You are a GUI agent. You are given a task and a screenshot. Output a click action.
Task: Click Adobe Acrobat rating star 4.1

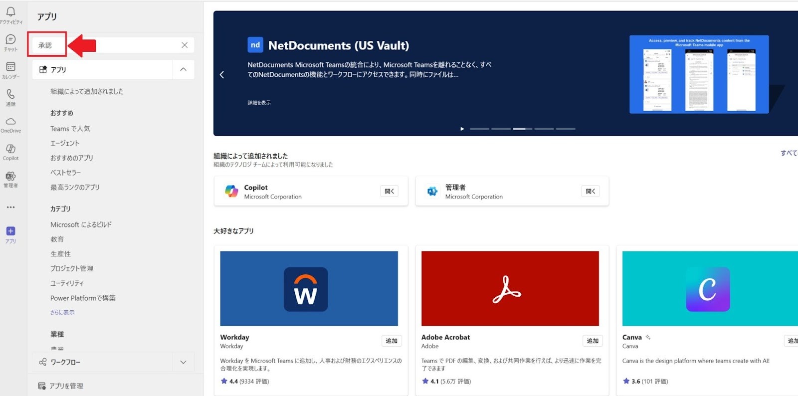coord(425,381)
